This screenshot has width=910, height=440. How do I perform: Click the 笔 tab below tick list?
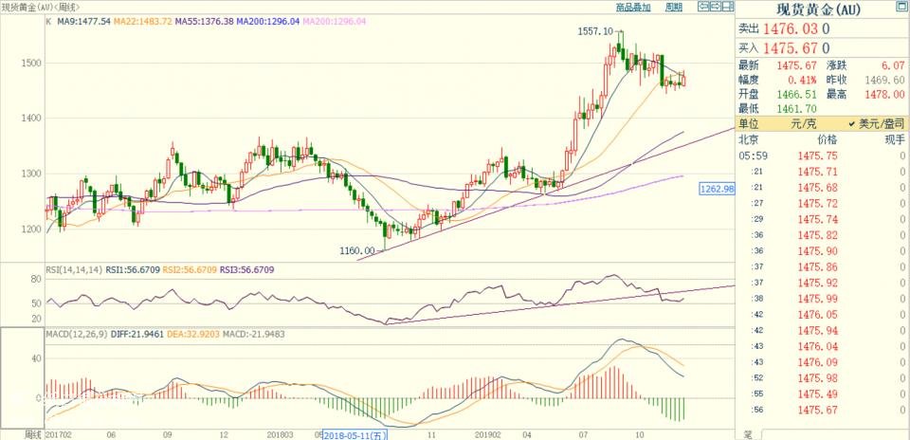coord(747,434)
